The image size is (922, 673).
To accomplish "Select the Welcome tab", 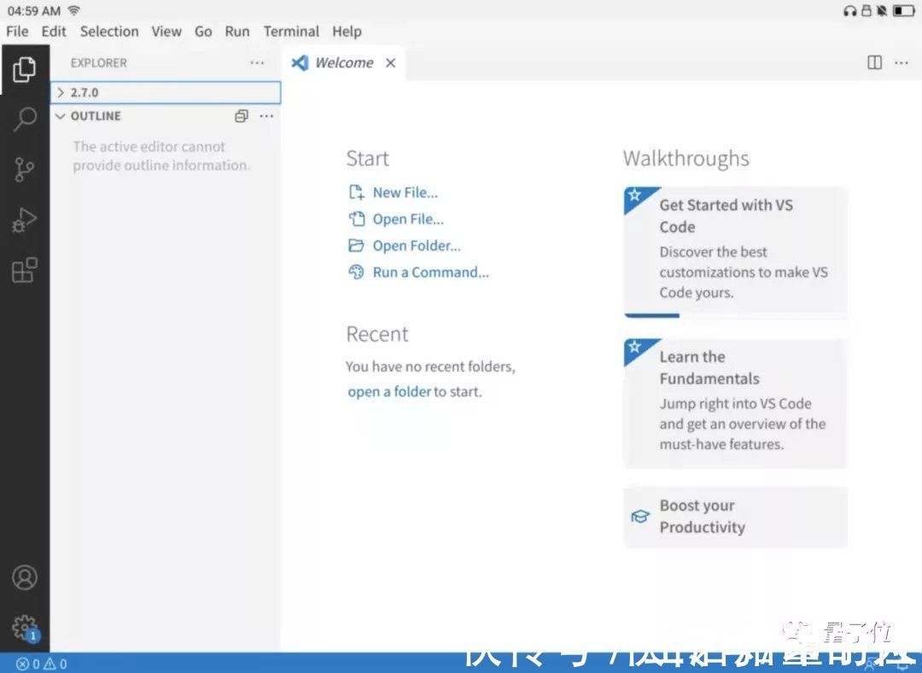I will point(344,63).
